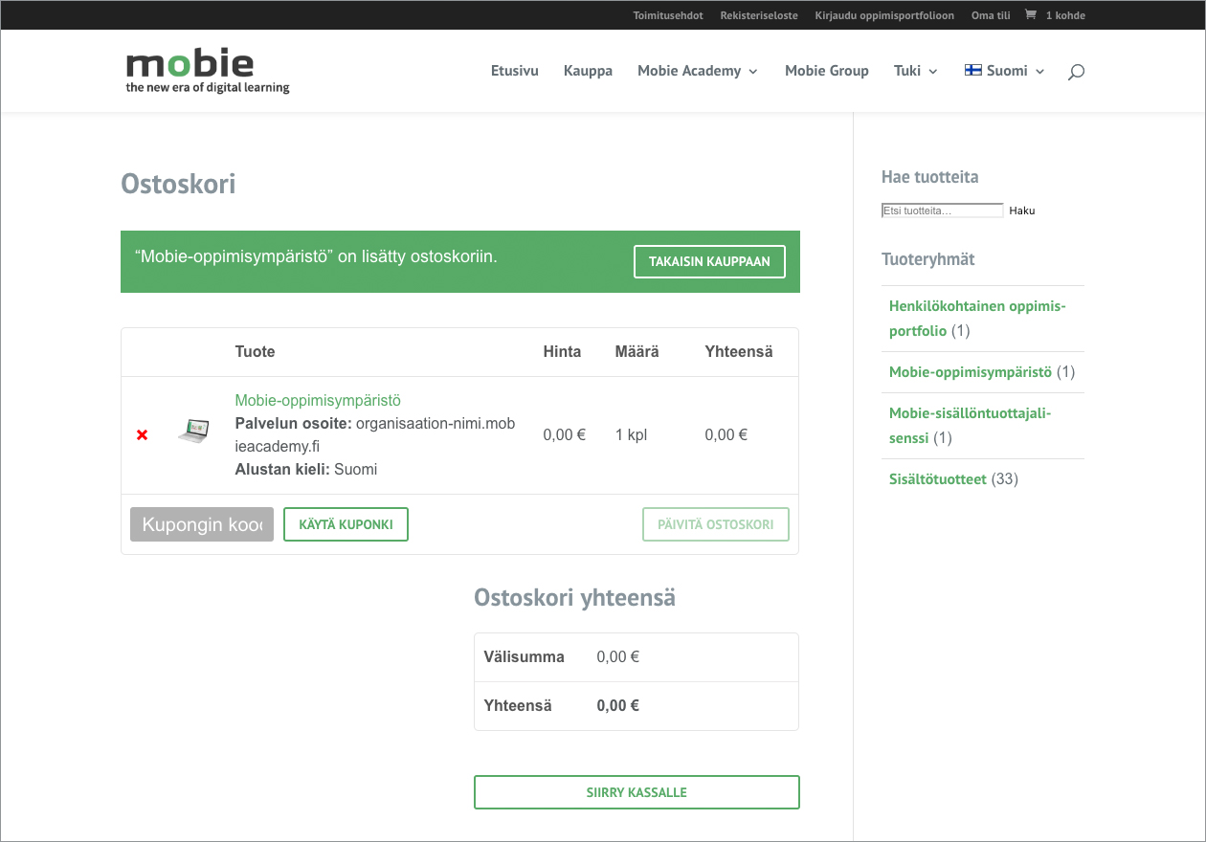
Task: Click the Päivitä ostoskori button
Action: (x=716, y=524)
